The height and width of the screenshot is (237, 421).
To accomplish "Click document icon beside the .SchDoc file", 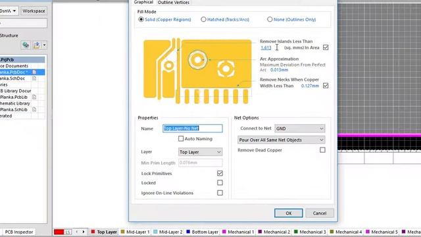I will tap(34, 78).
